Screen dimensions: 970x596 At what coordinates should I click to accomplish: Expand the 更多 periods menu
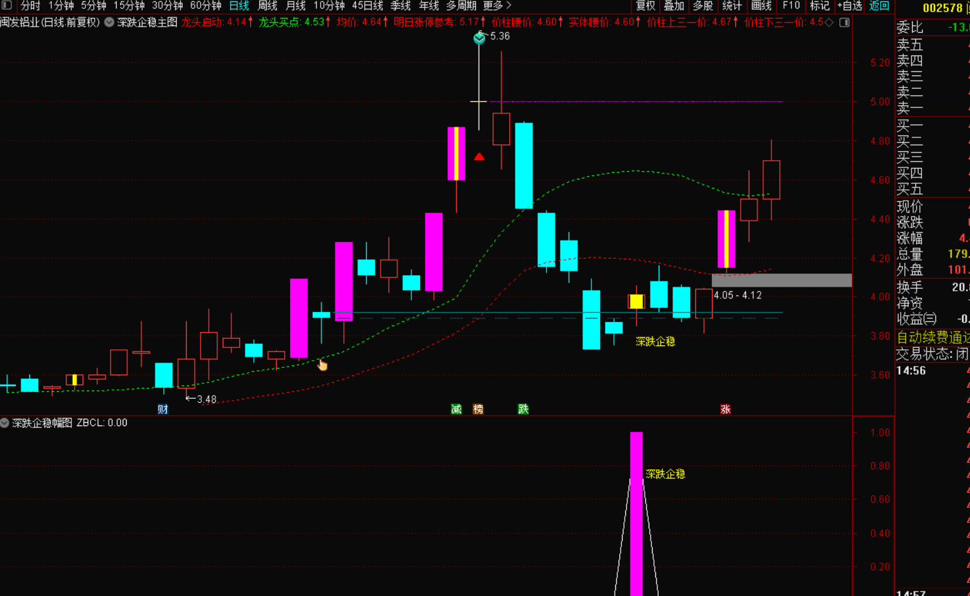pyautogui.click(x=497, y=6)
